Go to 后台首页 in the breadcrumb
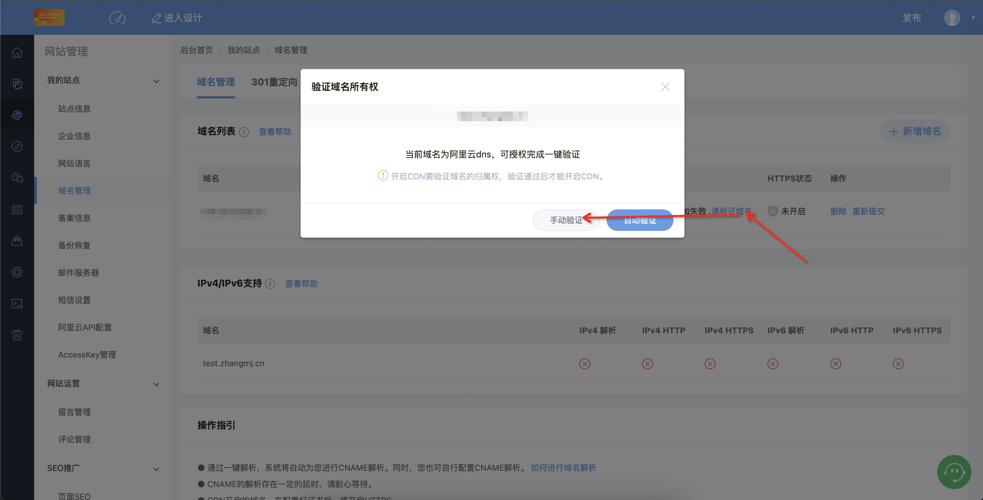The width and height of the screenshot is (983, 500). [196, 50]
